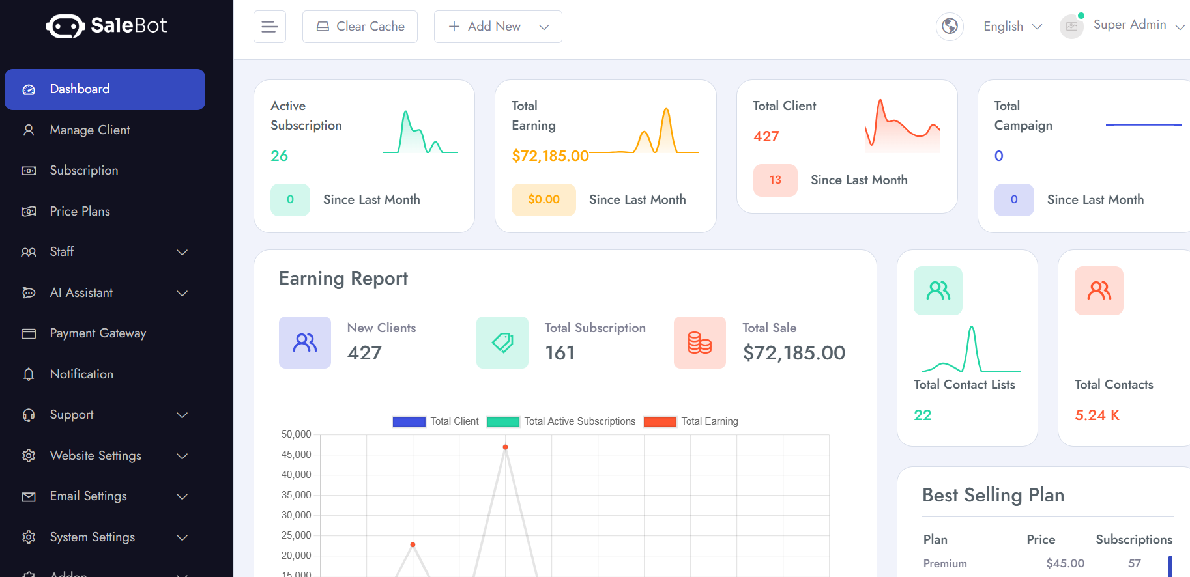Open the Dashboard menu item
The image size is (1190, 577).
pos(105,89)
